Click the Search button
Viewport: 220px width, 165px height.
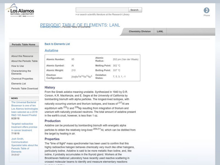135,10
